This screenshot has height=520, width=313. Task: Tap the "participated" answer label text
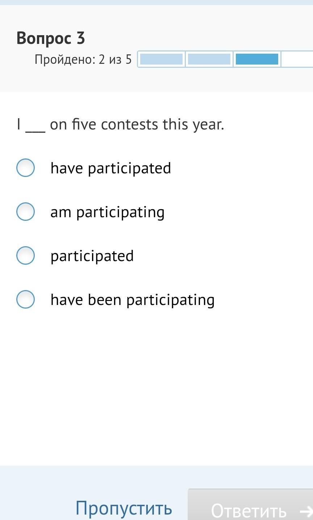tap(92, 256)
